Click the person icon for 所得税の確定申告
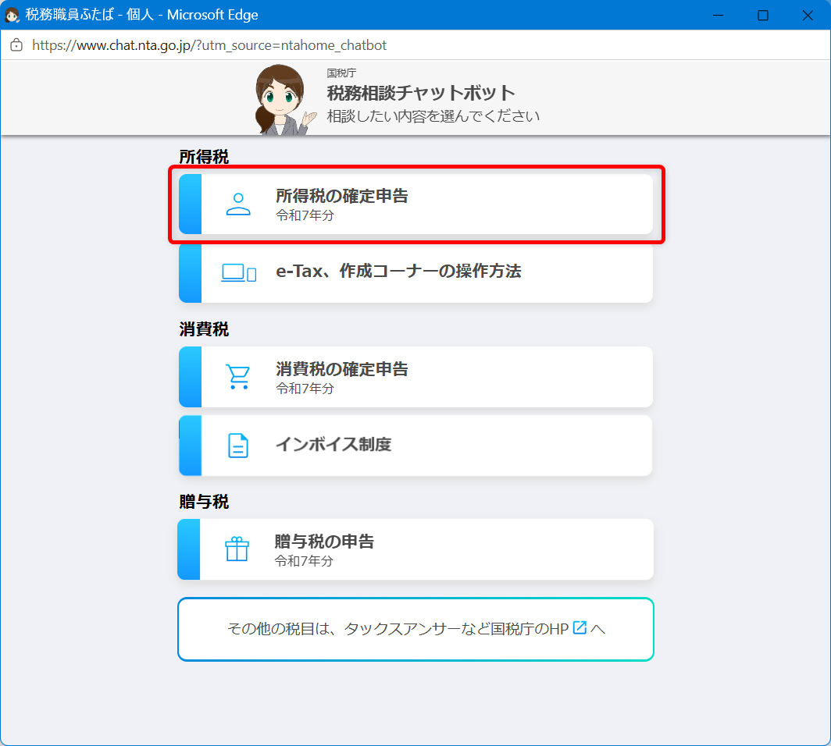 click(238, 204)
